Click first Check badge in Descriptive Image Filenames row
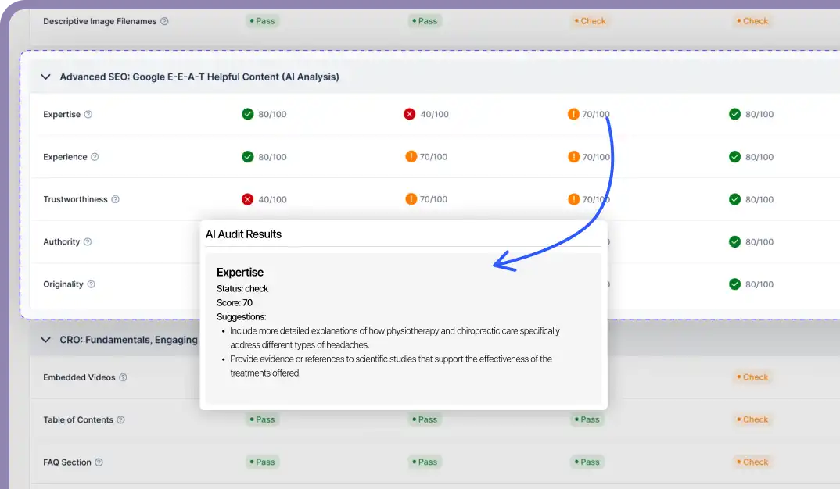Screen dimensions: 840x489 tap(590, 21)
